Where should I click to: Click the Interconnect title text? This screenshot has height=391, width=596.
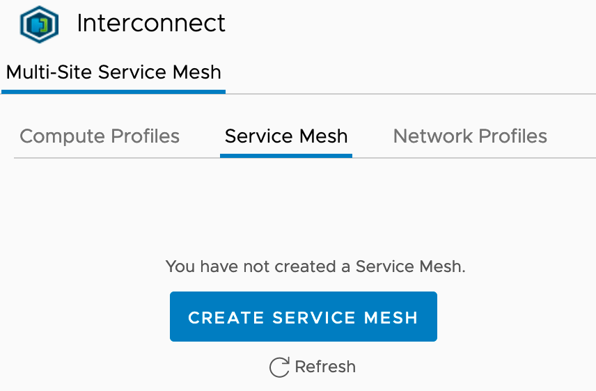coord(151,24)
